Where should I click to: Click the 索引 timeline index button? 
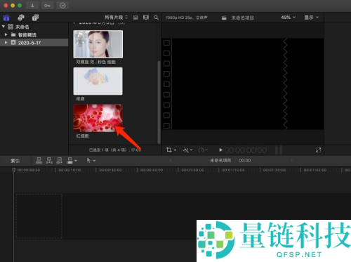point(15,161)
